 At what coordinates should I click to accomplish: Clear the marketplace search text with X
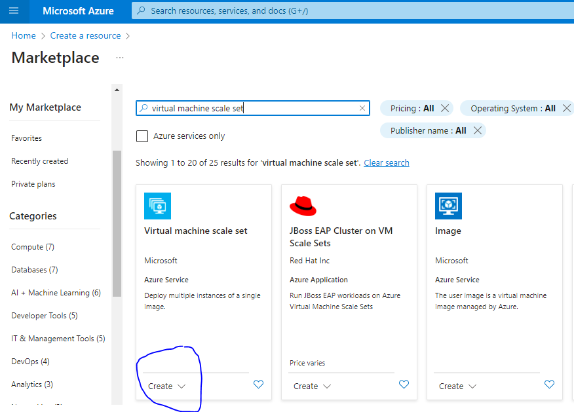[362, 109]
